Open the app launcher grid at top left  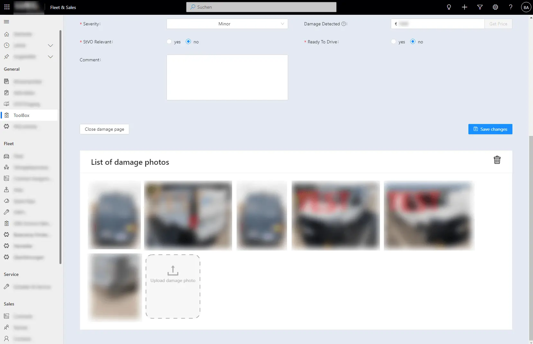[x=6, y=7]
